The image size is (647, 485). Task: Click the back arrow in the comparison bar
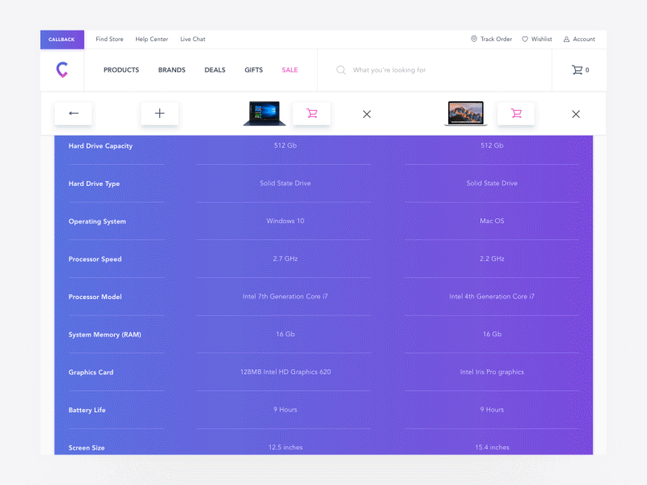coord(73,114)
